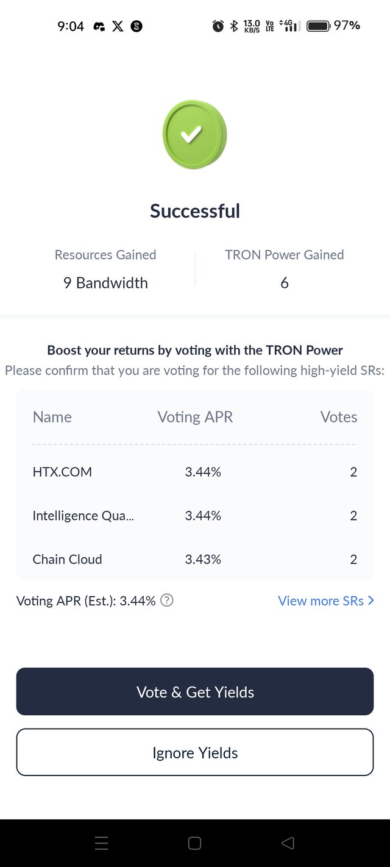Tap the Android home square icon

pyautogui.click(x=194, y=843)
